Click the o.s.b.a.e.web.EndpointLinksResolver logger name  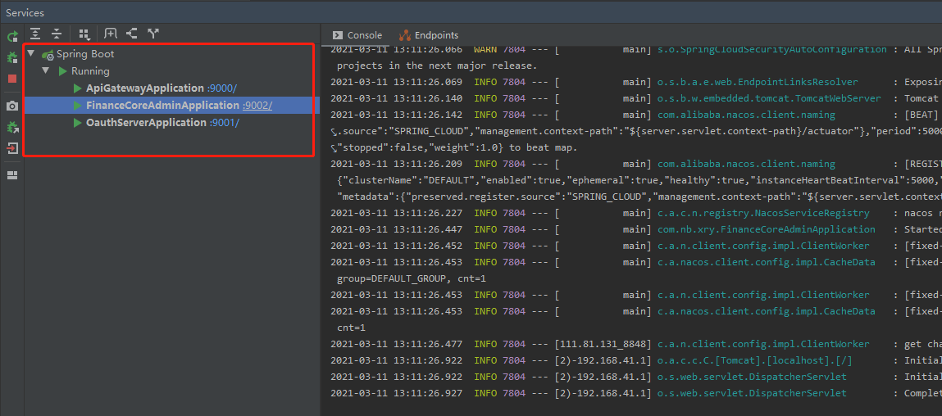758,82
